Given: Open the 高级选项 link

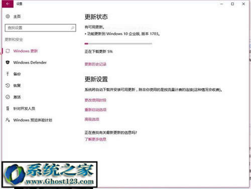Looking at the screenshot, I should (92, 119).
